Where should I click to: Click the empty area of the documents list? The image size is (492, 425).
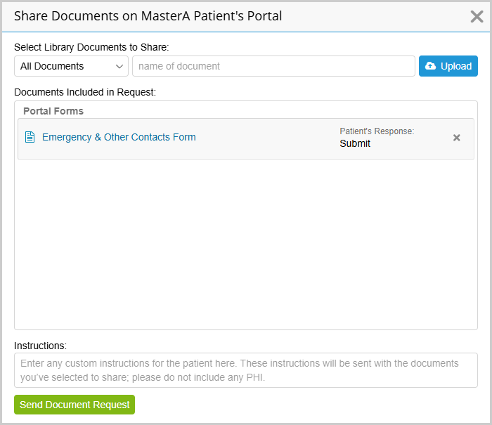(246, 244)
